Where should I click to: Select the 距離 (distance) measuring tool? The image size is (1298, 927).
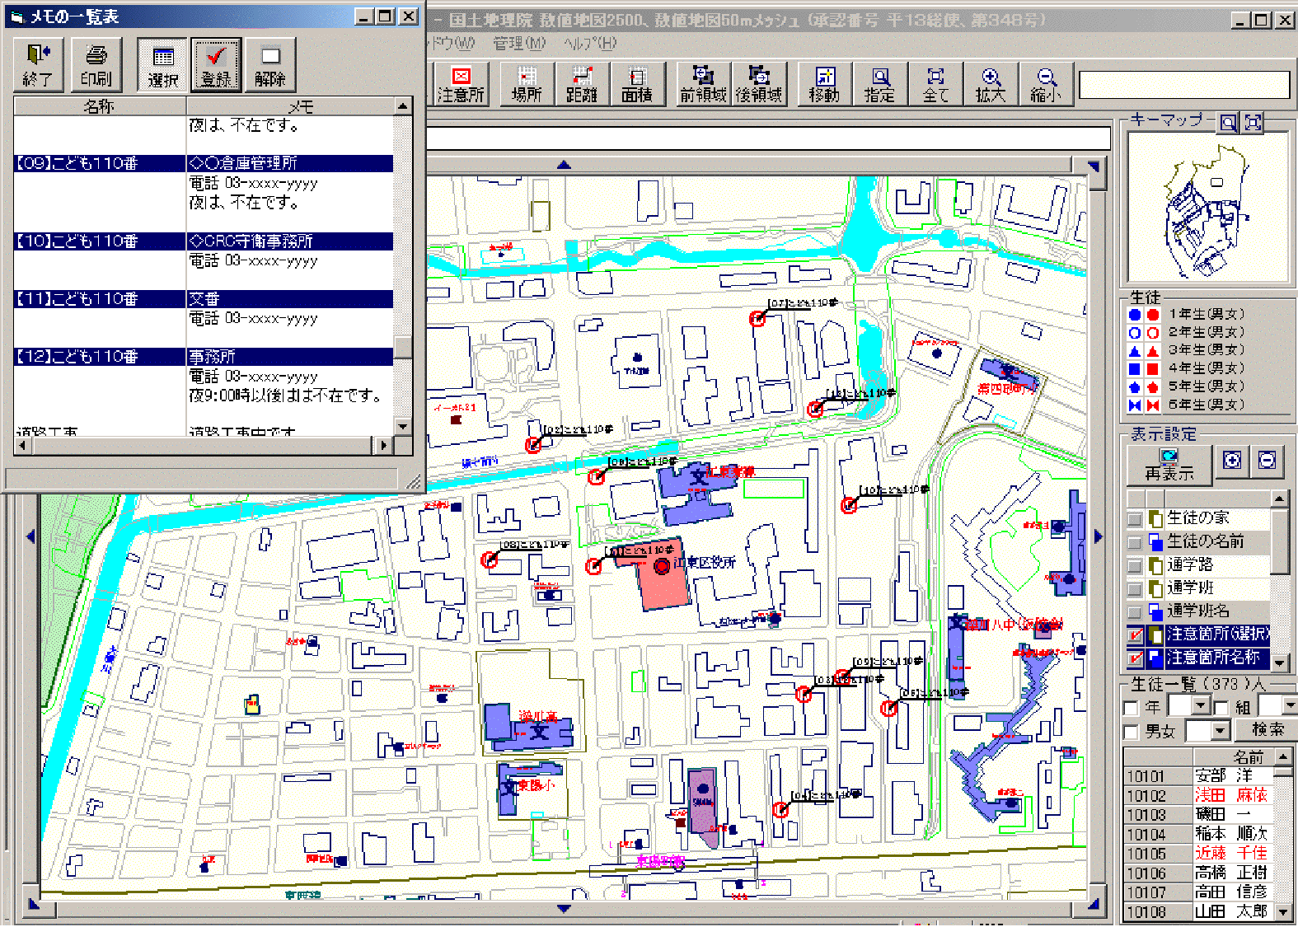[582, 85]
